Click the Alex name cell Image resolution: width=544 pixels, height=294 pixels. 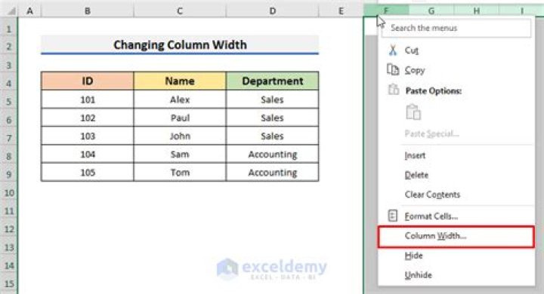[x=180, y=100]
